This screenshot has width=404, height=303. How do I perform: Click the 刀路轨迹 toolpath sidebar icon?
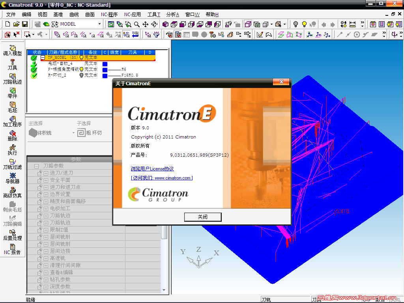coord(12,79)
